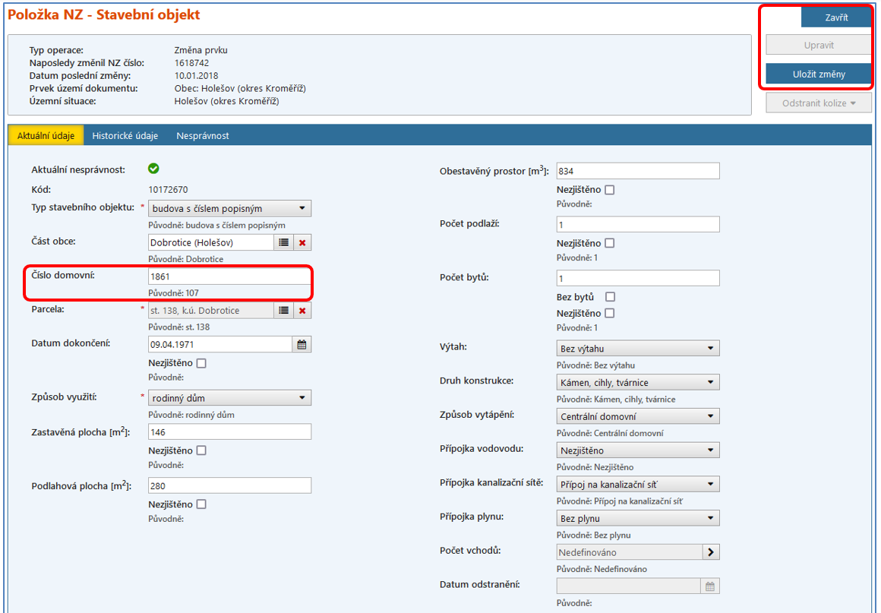Open the list picker for Část obce
The image size is (881, 613).
click(x=283, y=242)
